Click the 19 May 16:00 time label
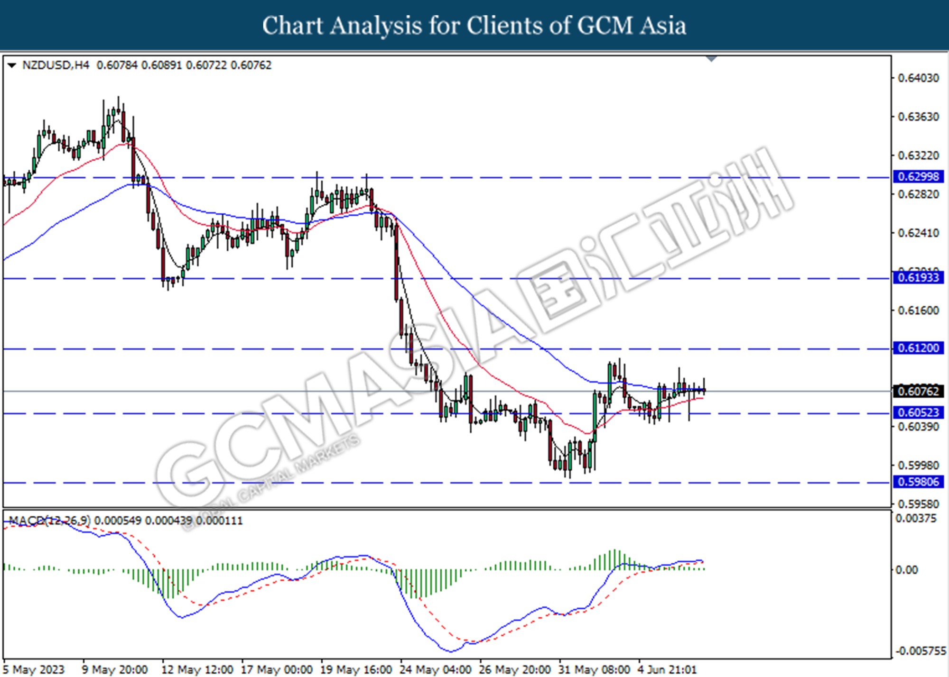The width and height of the screenshot is (949, 677). point(356,669)
